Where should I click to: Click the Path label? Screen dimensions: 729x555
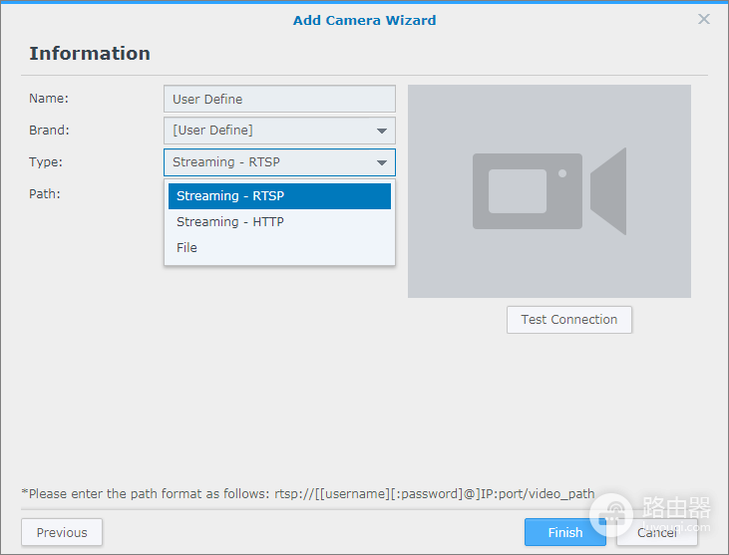pyautogui.click(x=45, y=193)
